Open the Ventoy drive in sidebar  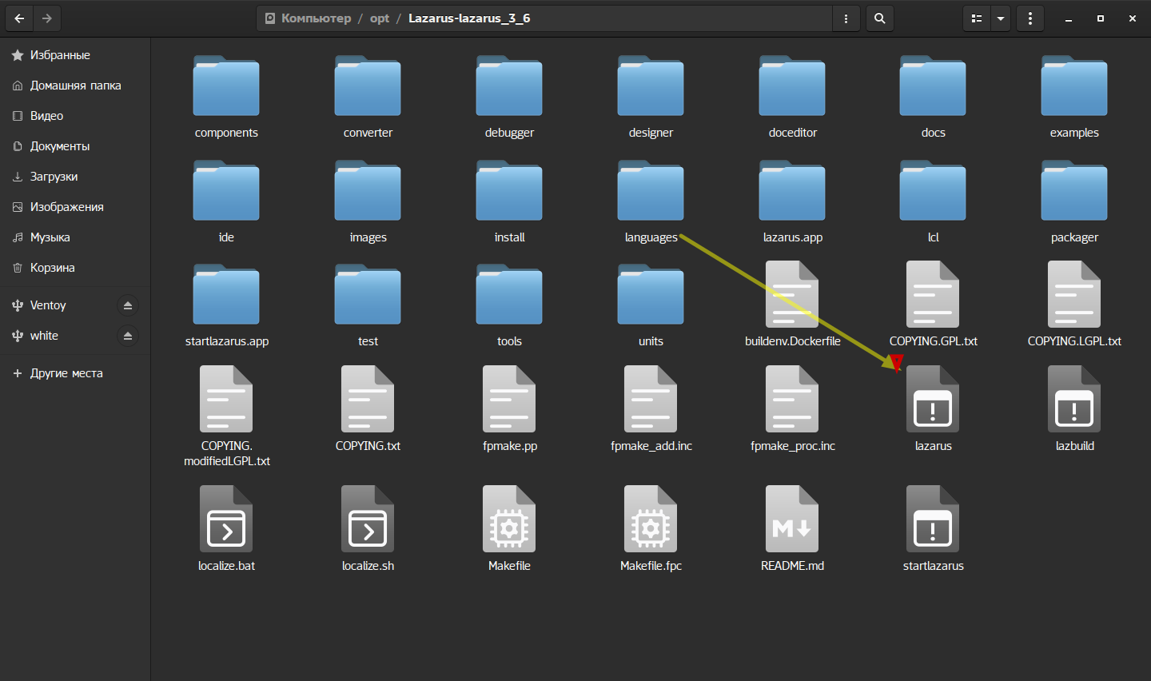pyautogui.click(x=48, y=305)
